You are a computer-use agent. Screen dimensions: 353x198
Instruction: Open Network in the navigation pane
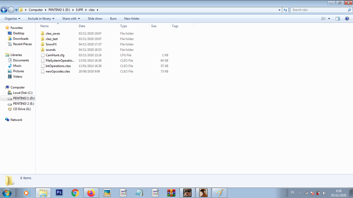point(16,120)
